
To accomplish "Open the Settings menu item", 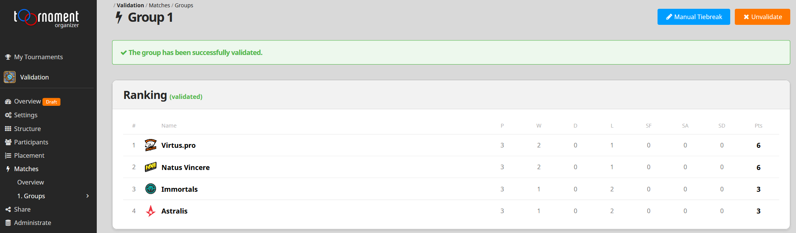I will [x=26, y=115].
